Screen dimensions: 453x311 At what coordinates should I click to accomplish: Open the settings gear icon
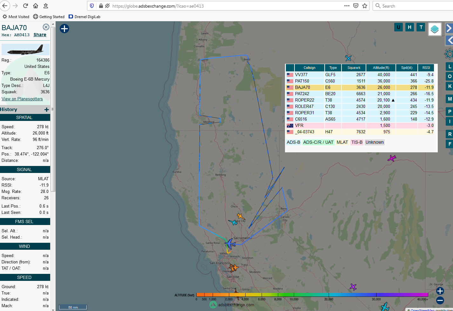pyautogui.click(x=449, y=54)
